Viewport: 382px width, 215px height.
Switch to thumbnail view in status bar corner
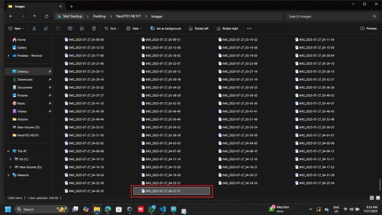(377, 198)
